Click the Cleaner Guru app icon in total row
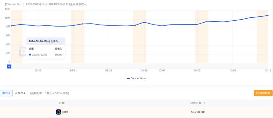Viewport: 273px width, 118px height. (x=58, y=112)
